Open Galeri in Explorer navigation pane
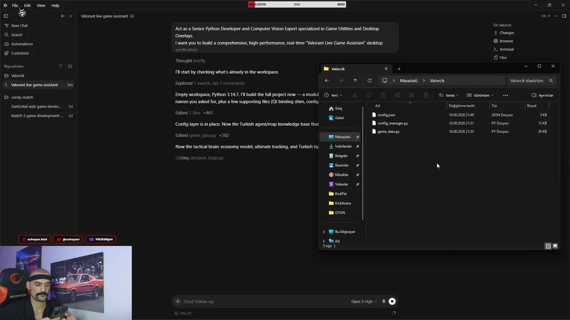 (x=339, y=118)
